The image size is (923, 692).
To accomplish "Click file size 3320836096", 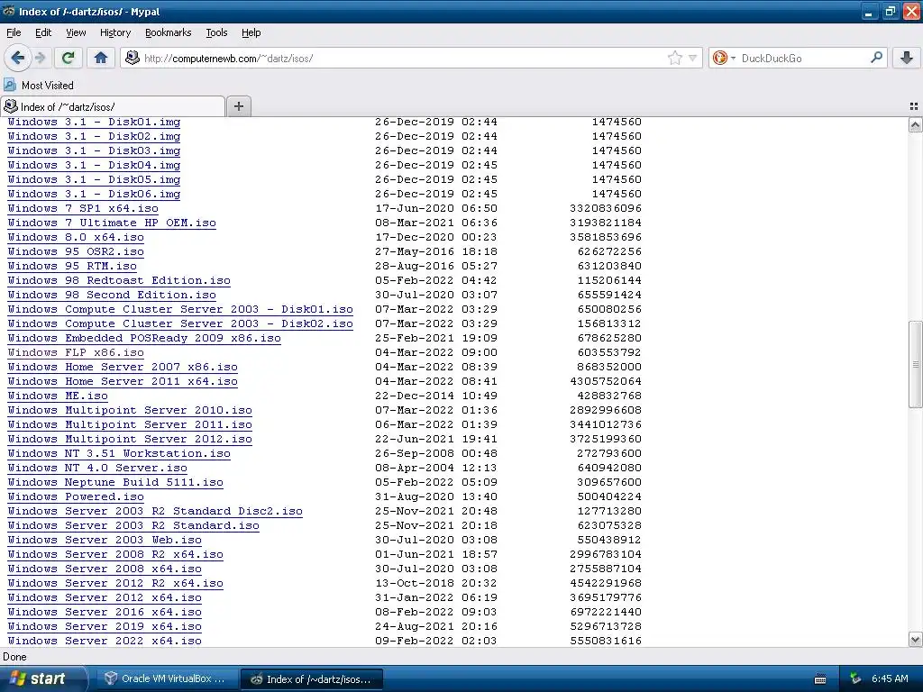I will pos(606,208).
